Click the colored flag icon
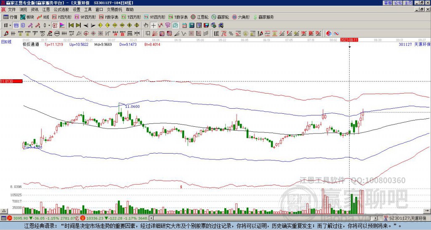 (62, 26)
